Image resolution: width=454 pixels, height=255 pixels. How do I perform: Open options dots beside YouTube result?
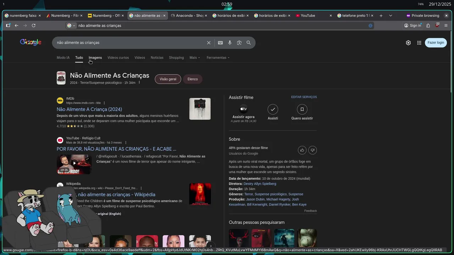(x=126, y=143)
